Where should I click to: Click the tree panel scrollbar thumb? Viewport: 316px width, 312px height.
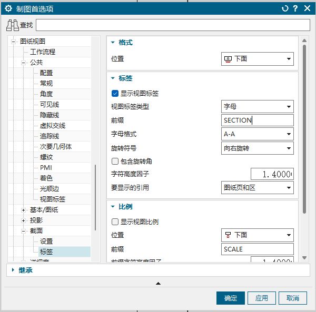tap(95, 197)
